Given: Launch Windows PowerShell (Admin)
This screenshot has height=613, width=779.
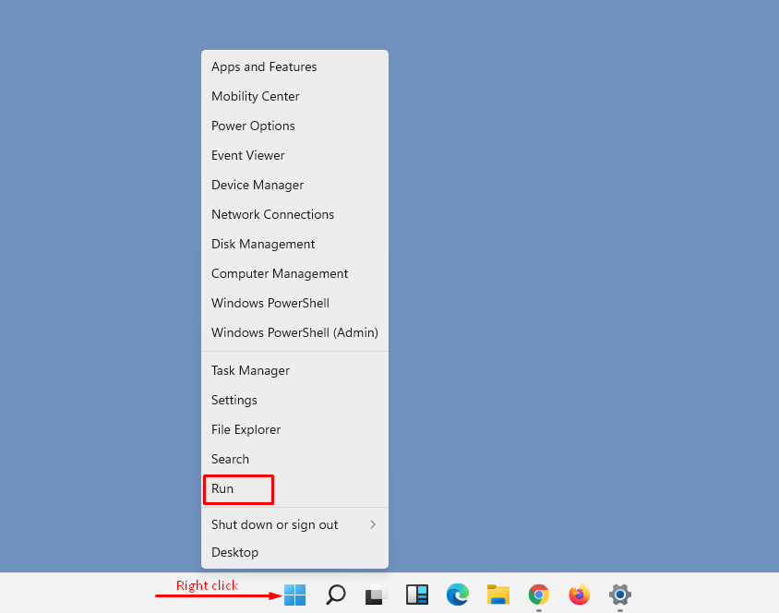Looking at the screenshot, I should (x=294, y=332).
